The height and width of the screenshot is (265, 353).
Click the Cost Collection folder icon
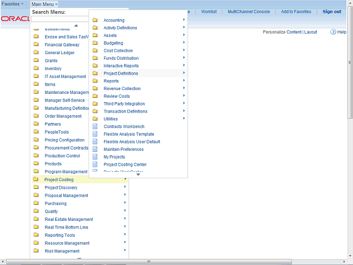click(x=95, y=50)
